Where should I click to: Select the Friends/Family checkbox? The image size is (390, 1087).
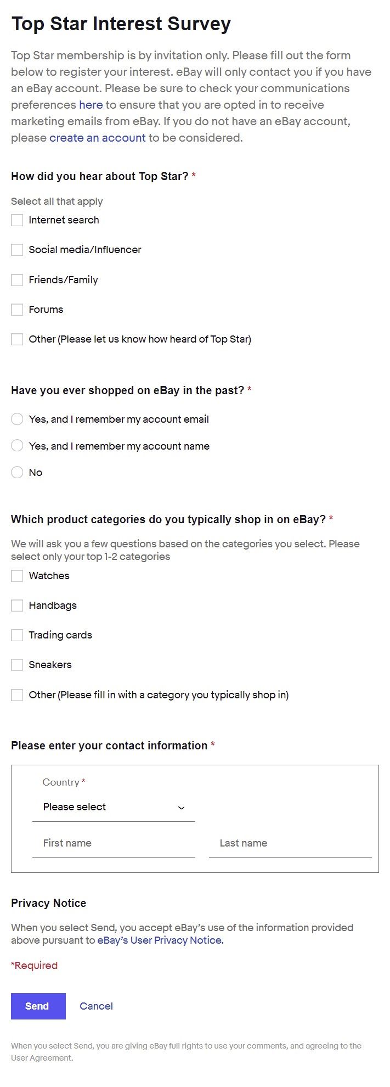[17, 280]
